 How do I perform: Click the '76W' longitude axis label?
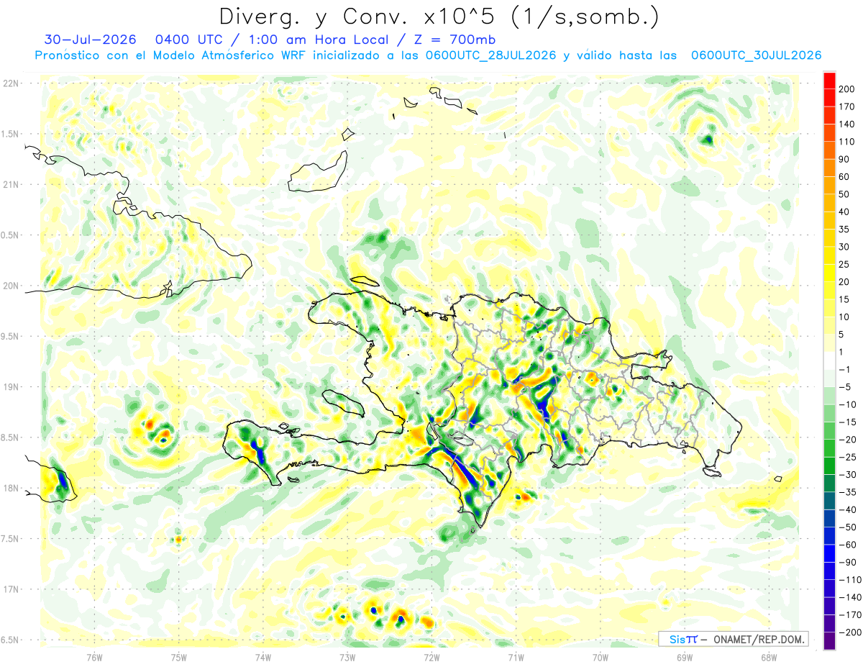coord(95,658)
